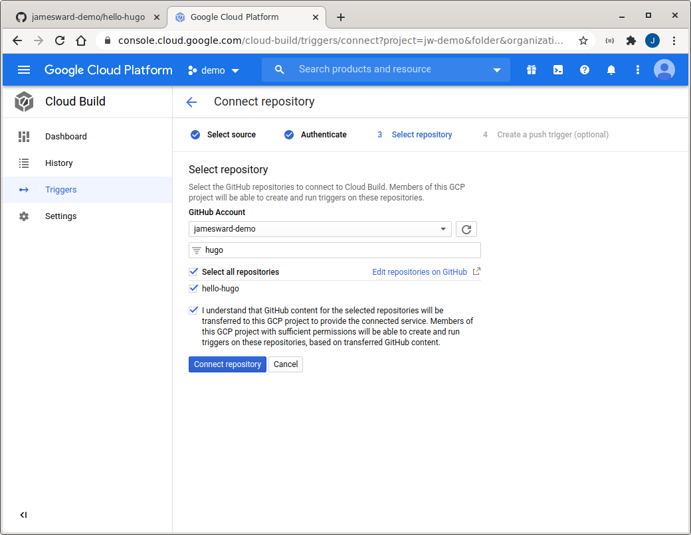The image size is (691, 535).
Task: Open Edit repositories on GitHub link
Action: 419,272
